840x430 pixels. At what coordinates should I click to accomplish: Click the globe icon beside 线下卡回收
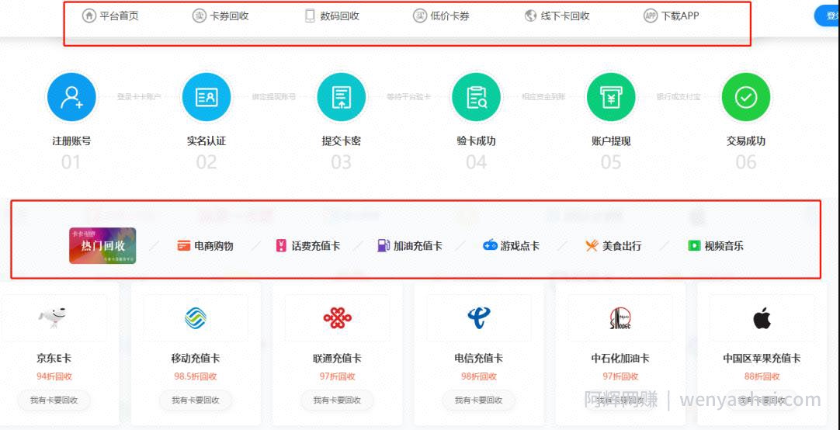(530, 16)
